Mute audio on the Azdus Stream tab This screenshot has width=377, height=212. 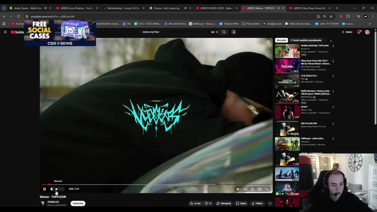coord(45,8)
